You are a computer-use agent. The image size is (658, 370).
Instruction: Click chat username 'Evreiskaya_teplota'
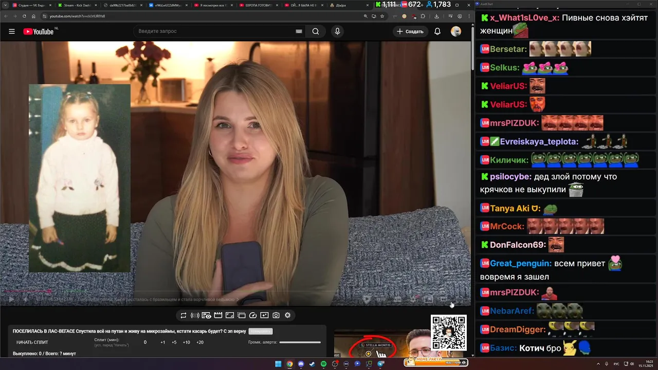coord(539,142)
